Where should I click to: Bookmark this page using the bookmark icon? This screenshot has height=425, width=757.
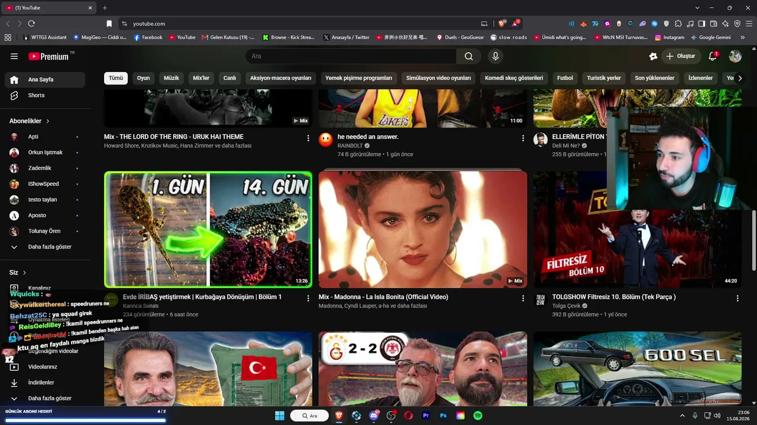[x=109, y=24]
